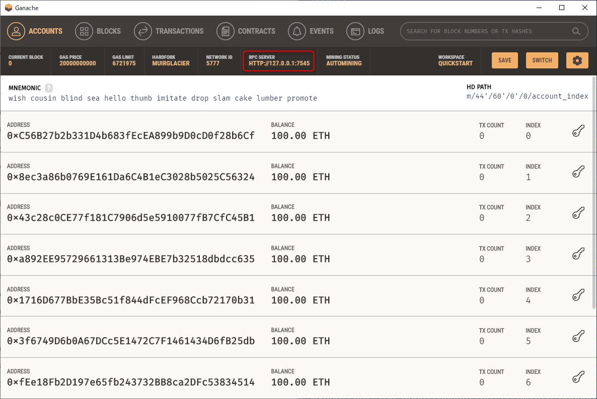
Task: Show private key for account index 6
Action: click(578, 378)
